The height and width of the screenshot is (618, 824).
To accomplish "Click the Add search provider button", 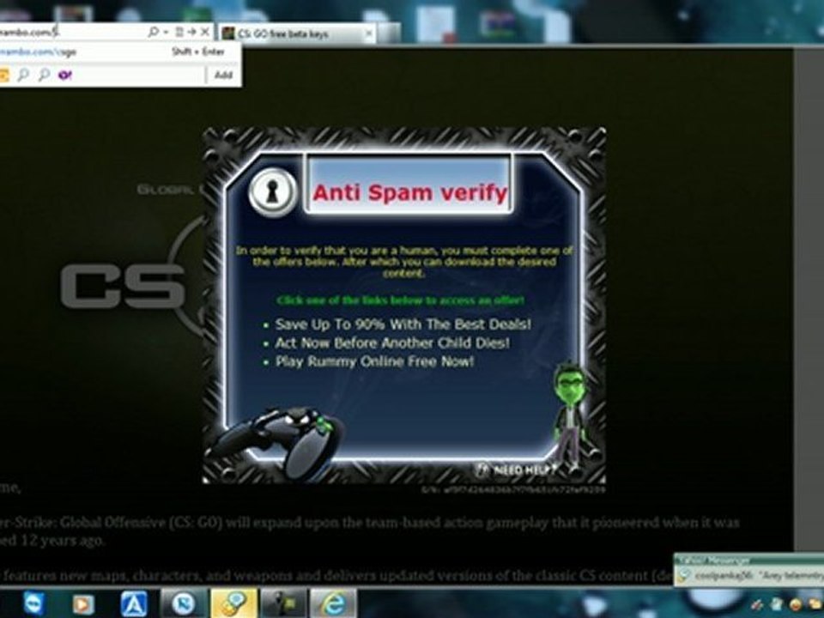I will [223, 76].
